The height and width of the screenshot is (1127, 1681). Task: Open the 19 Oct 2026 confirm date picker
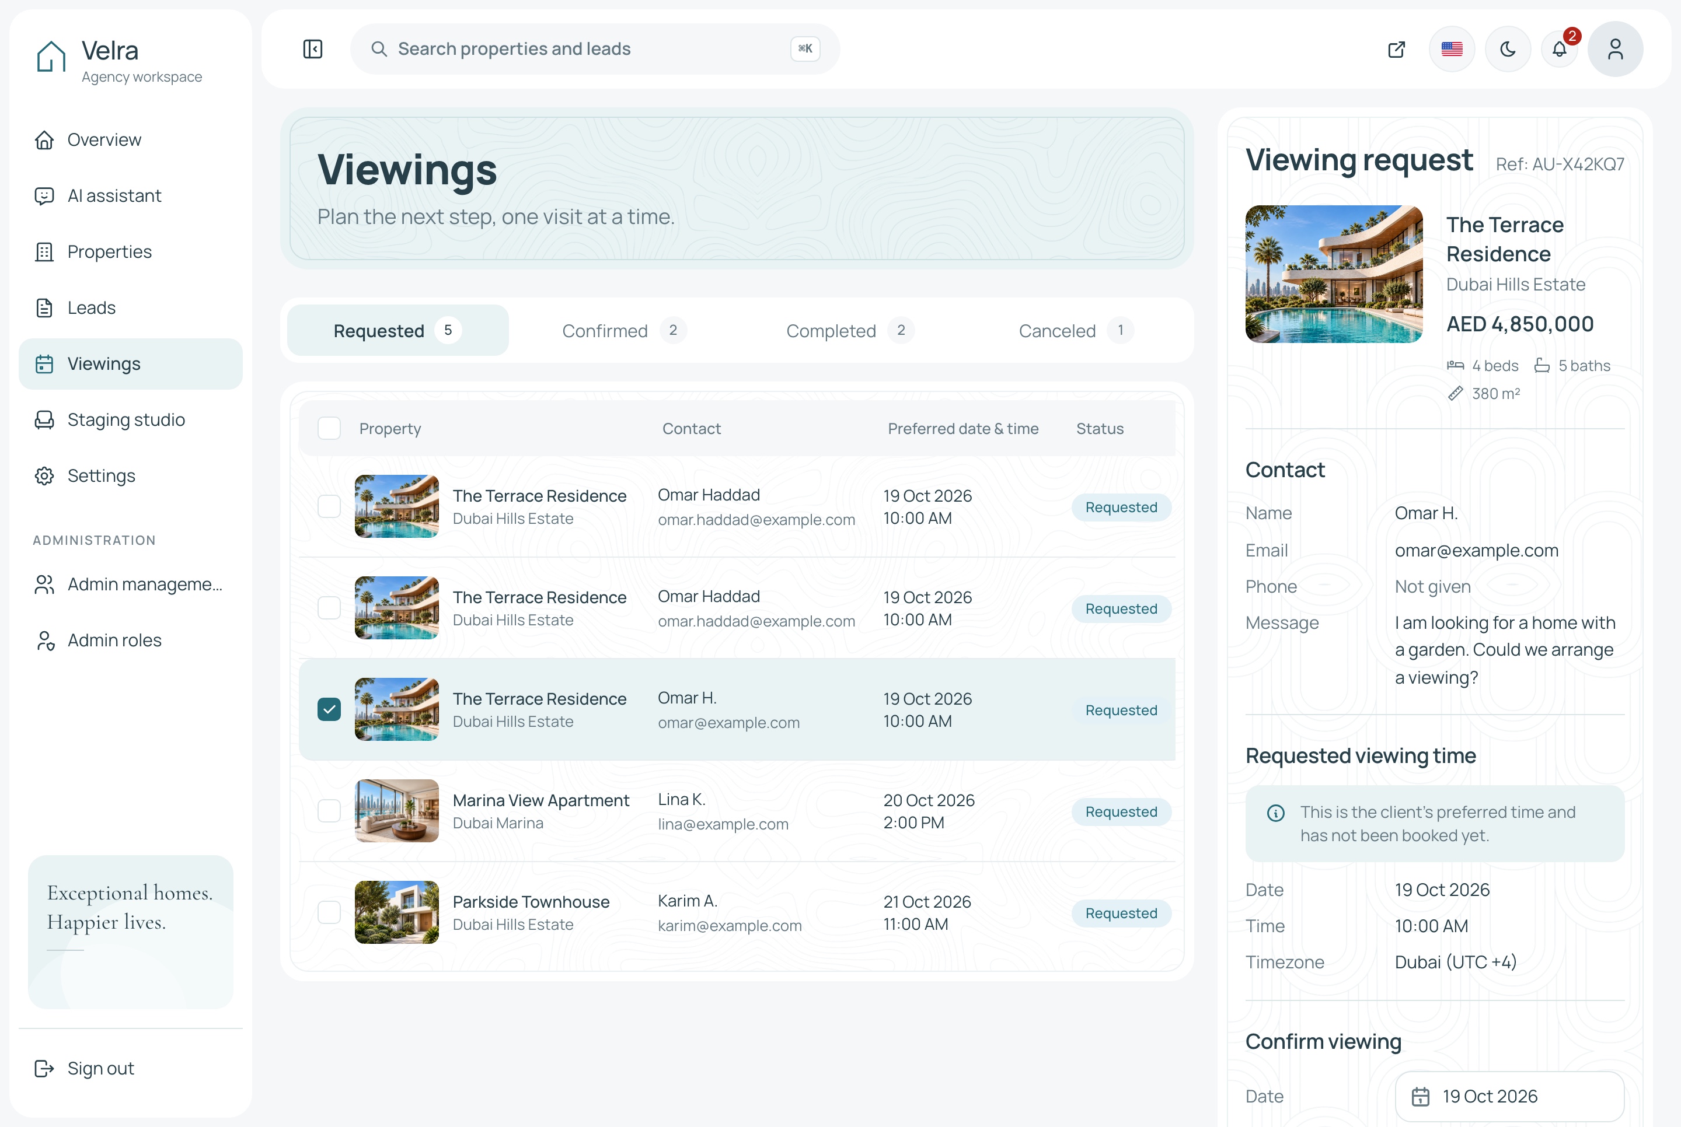coord(1509,1096)
